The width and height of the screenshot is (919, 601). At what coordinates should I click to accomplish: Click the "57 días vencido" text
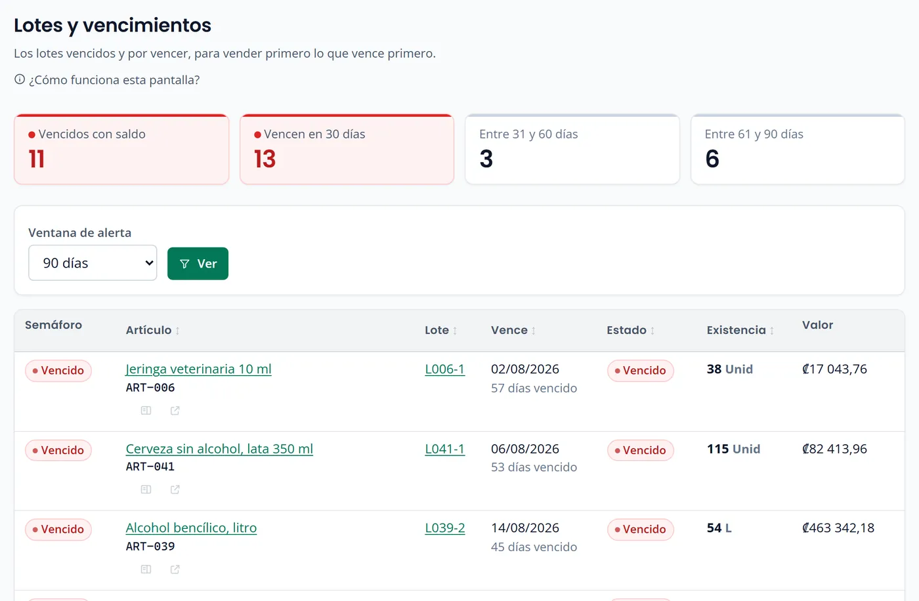(534, 388)
